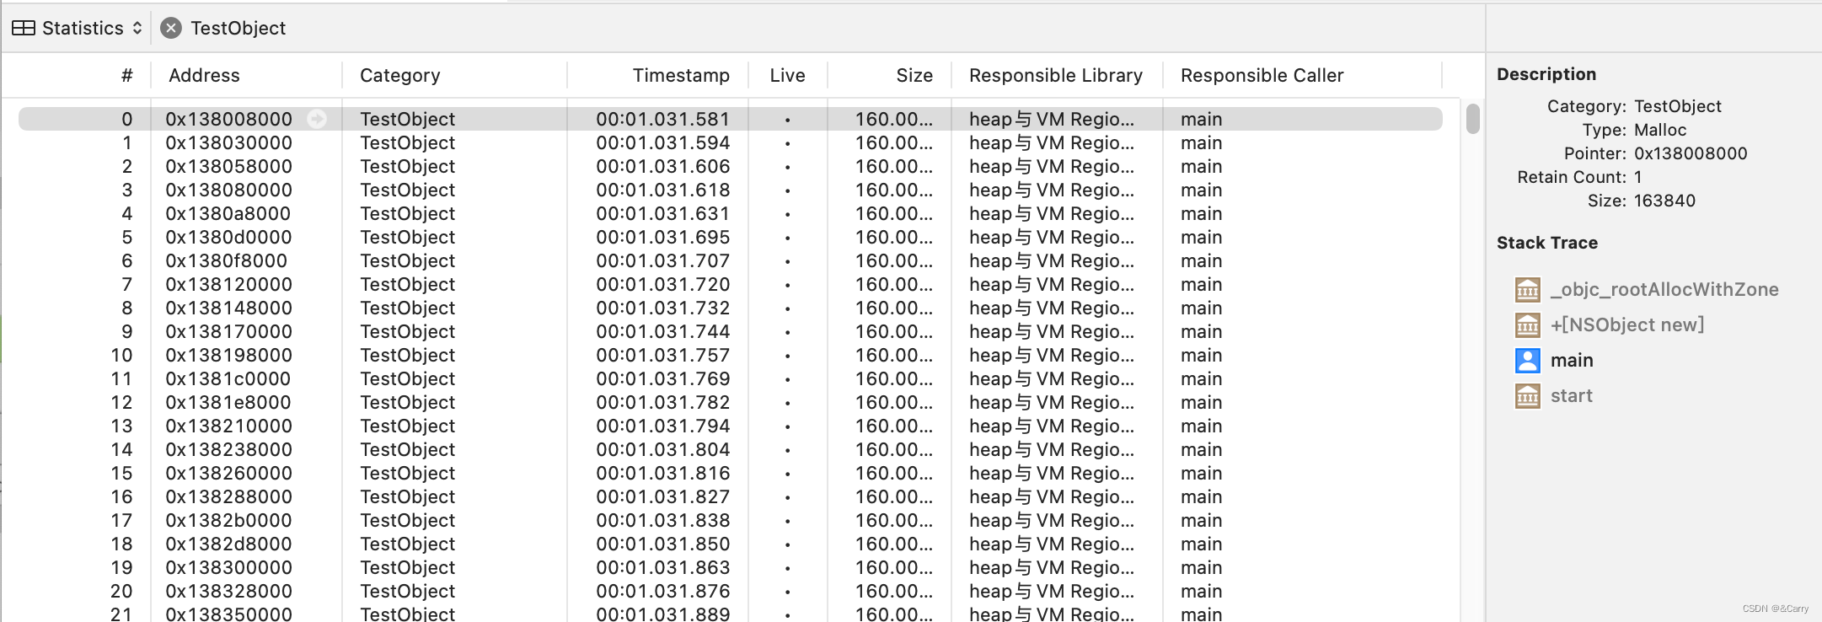Sort by the Responsible Library column header
This screenshot has height=622, width=1822.
1056,75
